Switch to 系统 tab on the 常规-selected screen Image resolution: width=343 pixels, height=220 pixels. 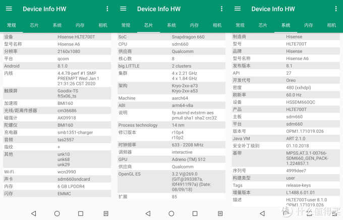coord(57,25)
